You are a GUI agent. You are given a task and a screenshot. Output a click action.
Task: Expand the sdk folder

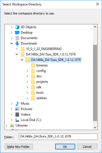pos(27,87)
